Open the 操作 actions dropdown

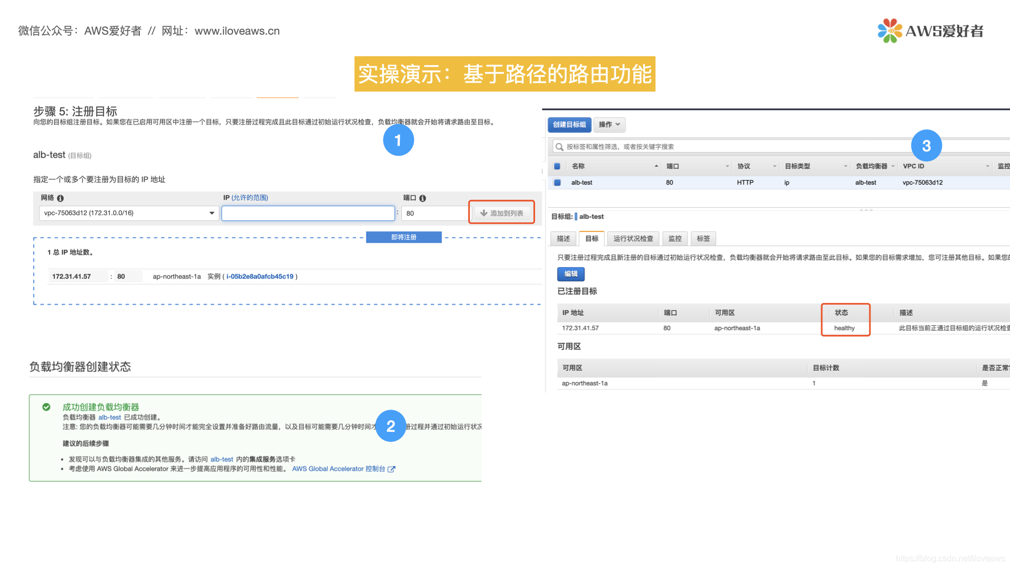point(609,125)
